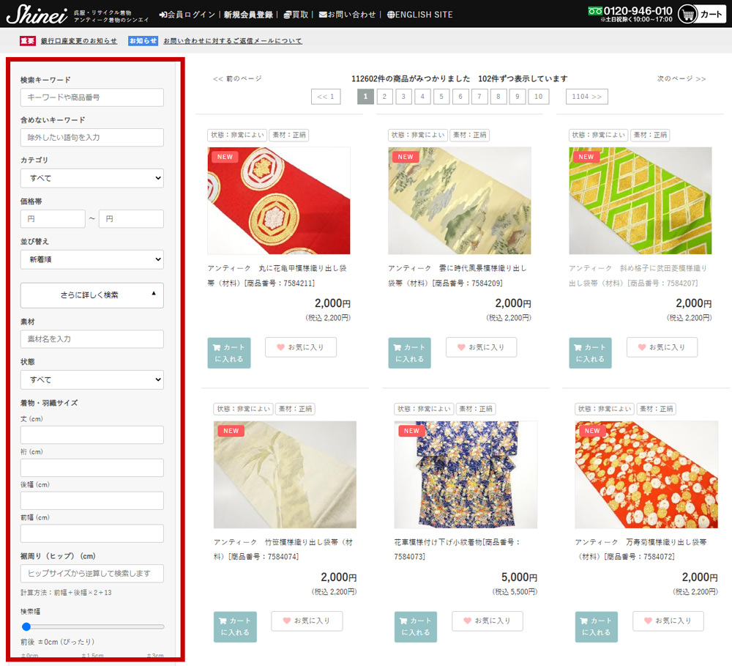Open the 会員ログイン login link

(187, 15)
